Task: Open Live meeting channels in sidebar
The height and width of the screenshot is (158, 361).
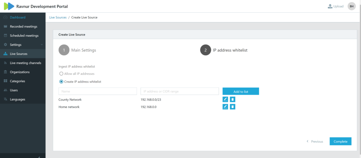Action: coord(25,63)
